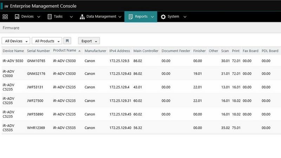
Task: Expand the All Devices dropdown
Action: click(16, 41)
